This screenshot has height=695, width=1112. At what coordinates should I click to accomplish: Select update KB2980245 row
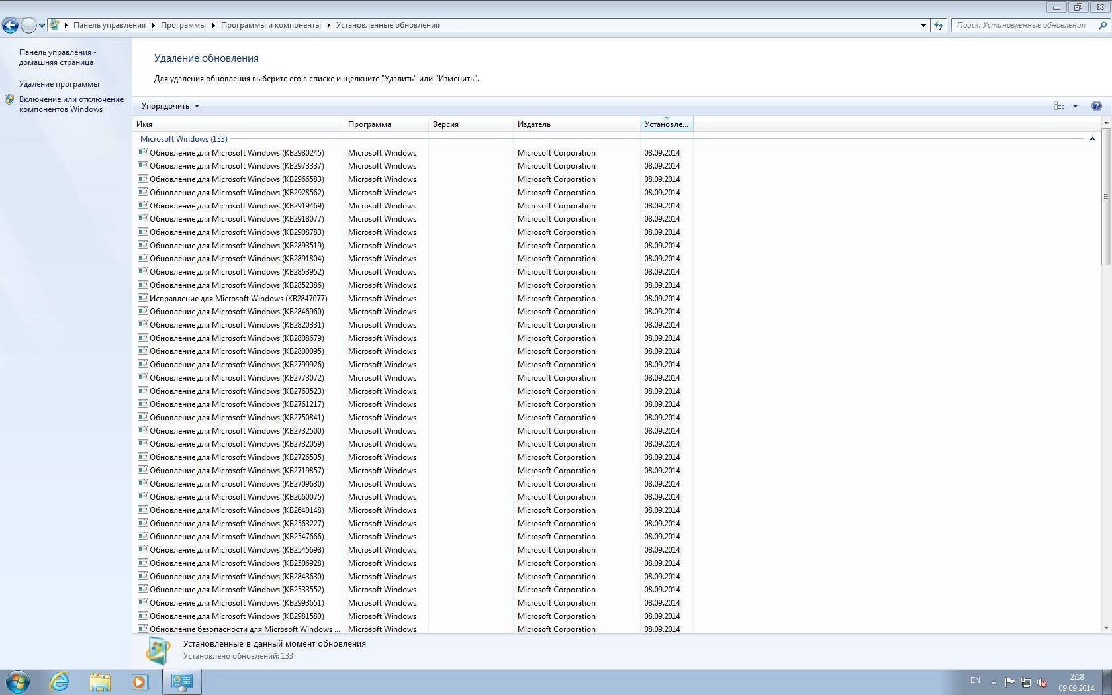point(414,153)
